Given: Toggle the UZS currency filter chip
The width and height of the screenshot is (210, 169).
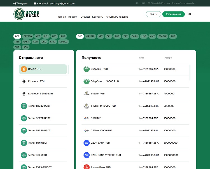Looking at the screenshot, I should pyautogui.click(x=54, y=36).
